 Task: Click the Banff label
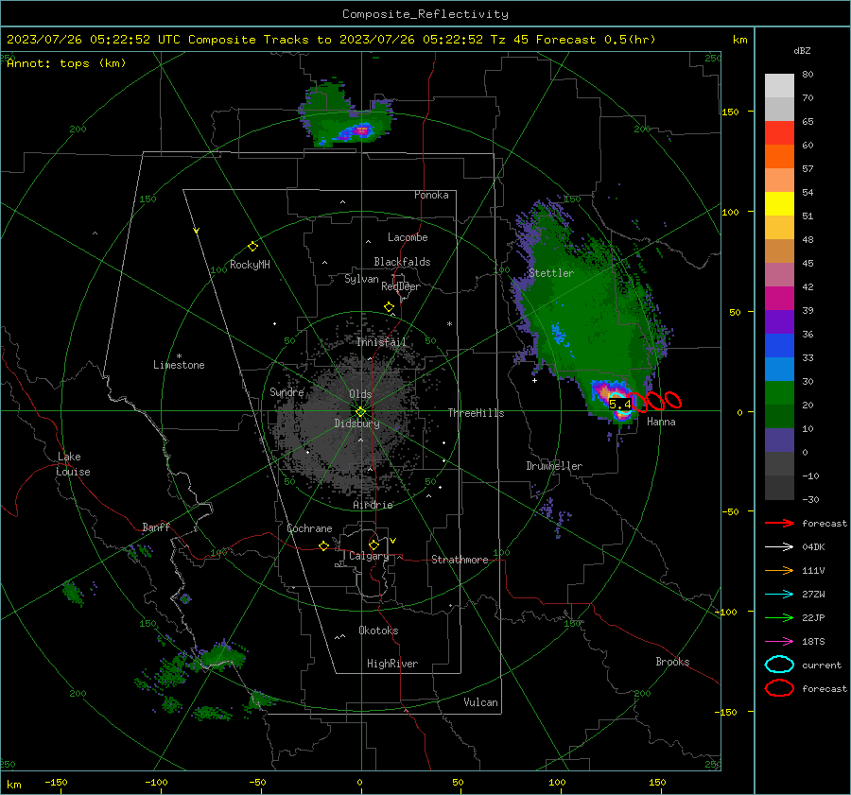[156, 527]
